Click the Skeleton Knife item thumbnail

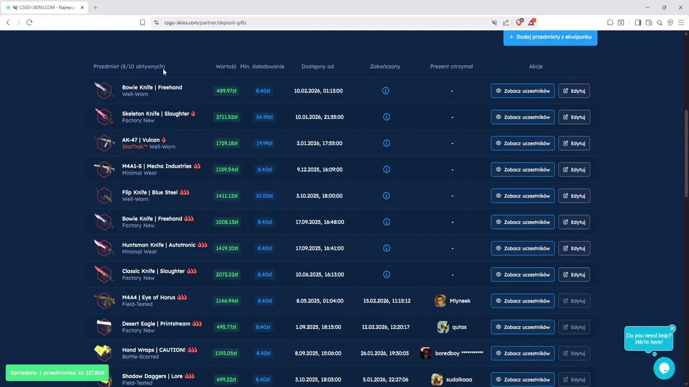tap(103, 117)
